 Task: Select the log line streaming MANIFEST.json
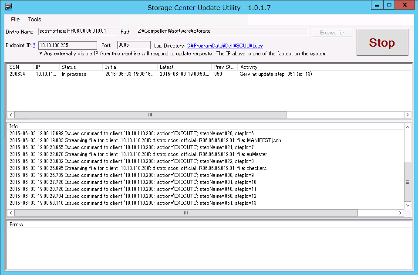145,140
